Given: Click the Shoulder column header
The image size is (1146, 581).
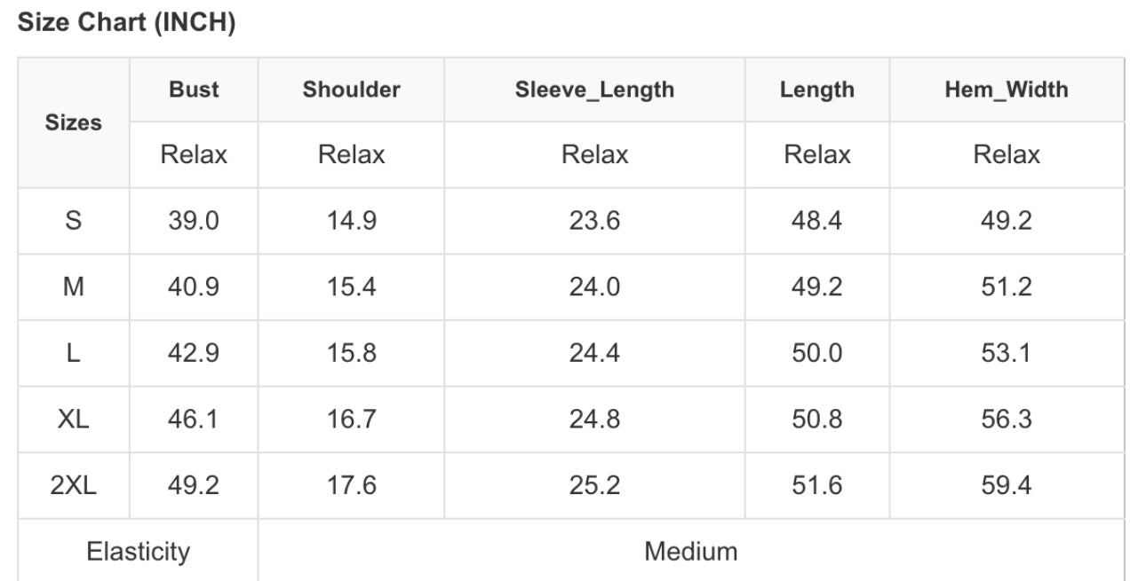Looking at the screenshot, I should [351, 90].
